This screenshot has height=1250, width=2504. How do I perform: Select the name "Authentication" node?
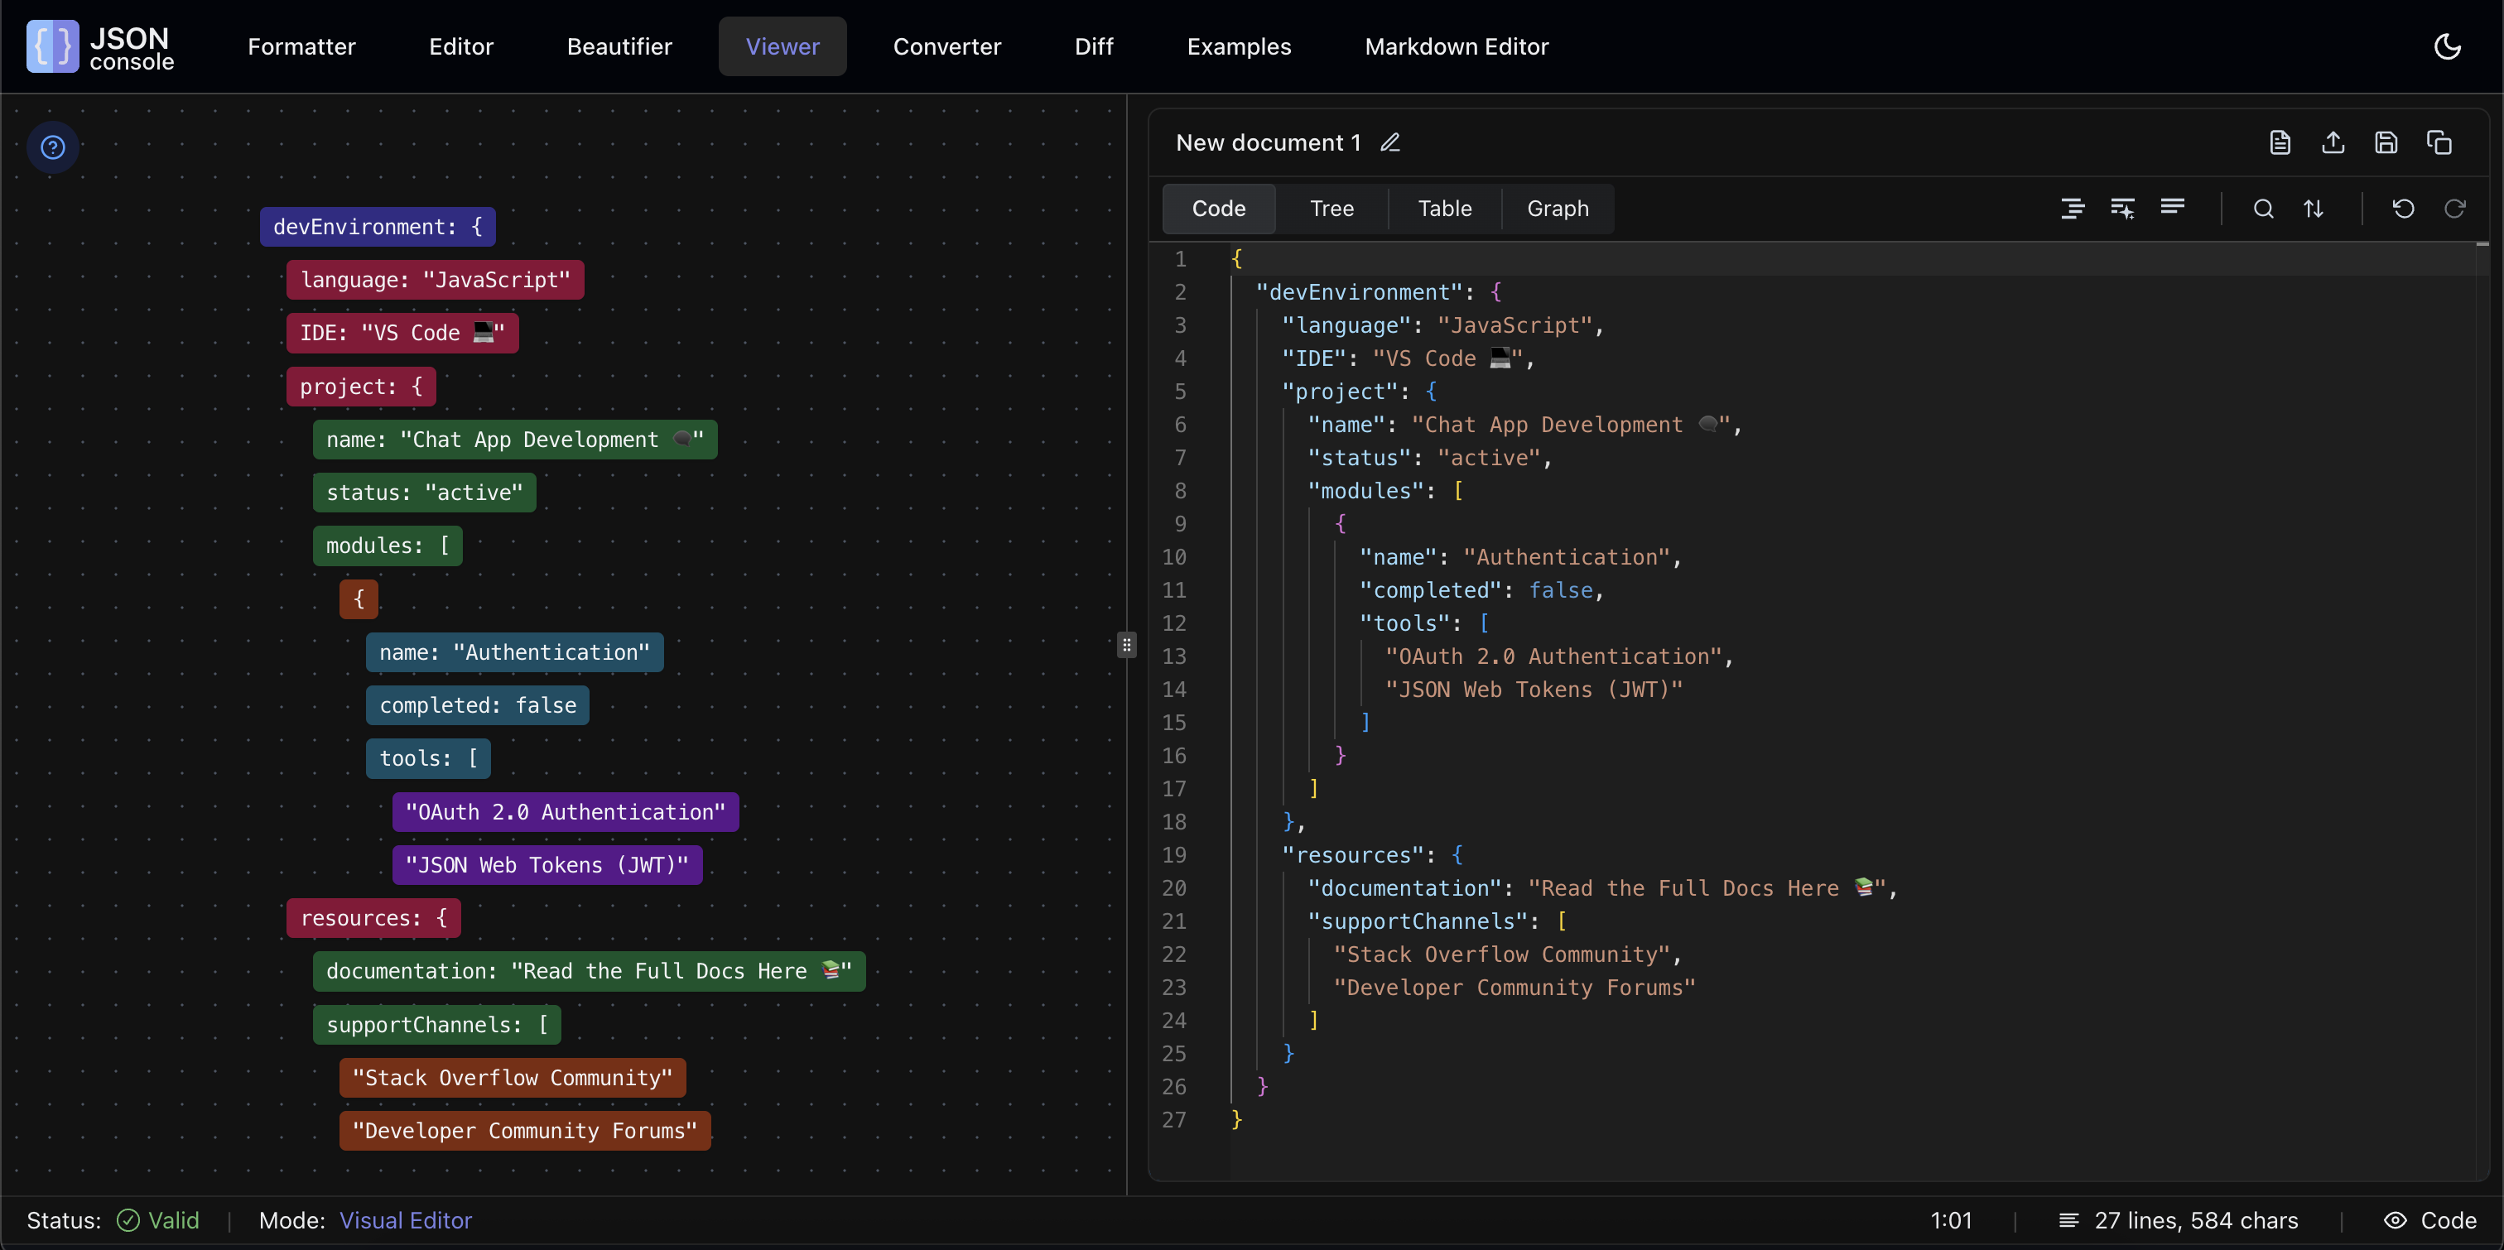(x=514, y=652)
